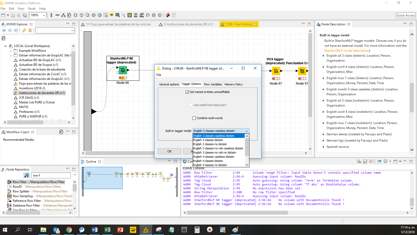Click the synchronize with editor arrows icon
Image resolution: width=417 pixels, height=235 pixels.
(30, 31)
